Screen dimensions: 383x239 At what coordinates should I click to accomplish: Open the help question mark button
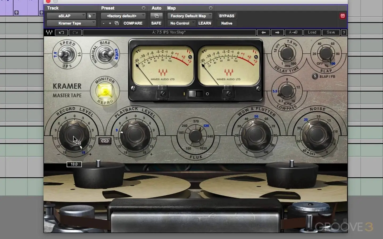344,32
